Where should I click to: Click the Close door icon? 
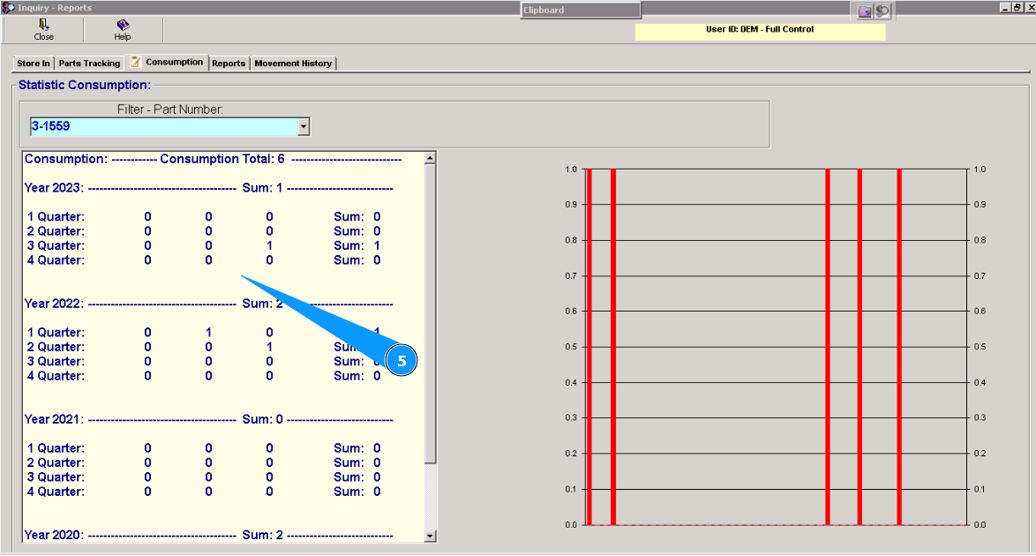43,25
